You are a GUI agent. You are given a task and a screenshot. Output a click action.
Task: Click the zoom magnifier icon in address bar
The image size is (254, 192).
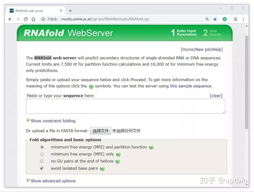tap(207, 19)
